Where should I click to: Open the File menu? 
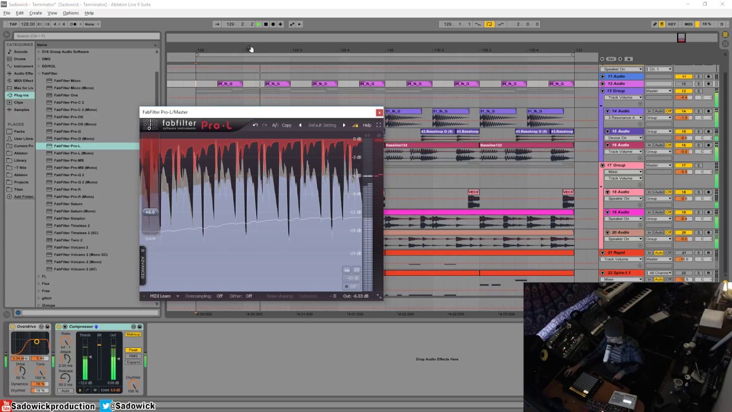7,13
